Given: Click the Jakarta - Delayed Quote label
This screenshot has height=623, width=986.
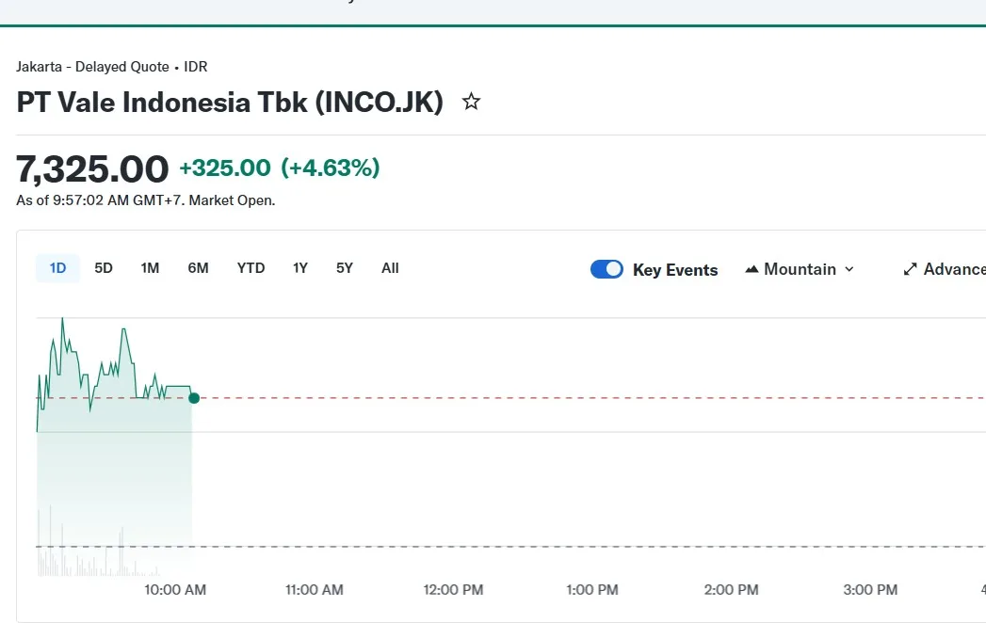Looking at the screenshot, I should pyautogui.click(x=92, y=67).
